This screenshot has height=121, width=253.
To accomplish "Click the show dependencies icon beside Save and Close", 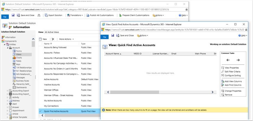I will (x=39, y=15).
